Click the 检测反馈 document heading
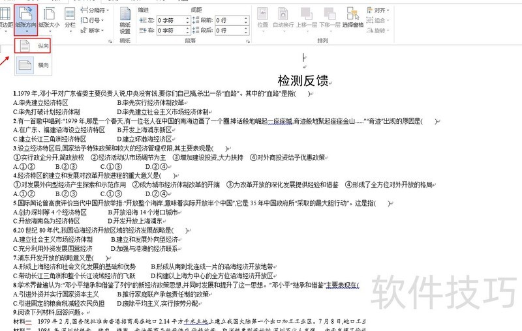The height and width of the screenshot is (331, 522). (x=304, y=81)
